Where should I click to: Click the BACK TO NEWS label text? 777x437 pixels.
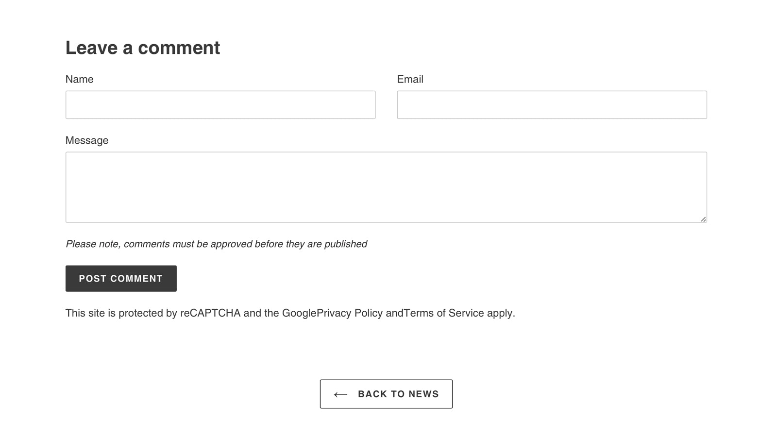pyautogui.click(x=398, y=394)
